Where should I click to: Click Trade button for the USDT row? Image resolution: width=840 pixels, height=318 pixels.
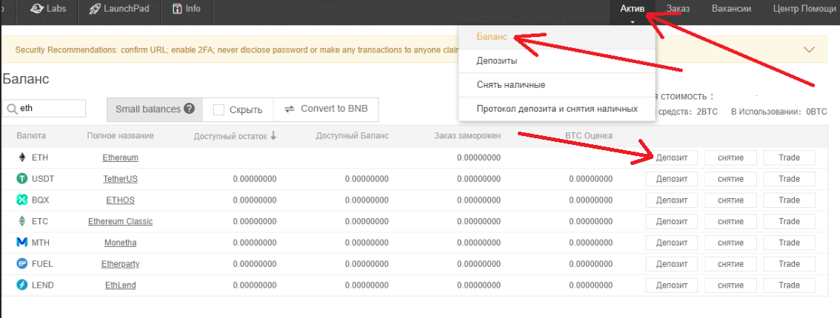click(x=789, y=179)
